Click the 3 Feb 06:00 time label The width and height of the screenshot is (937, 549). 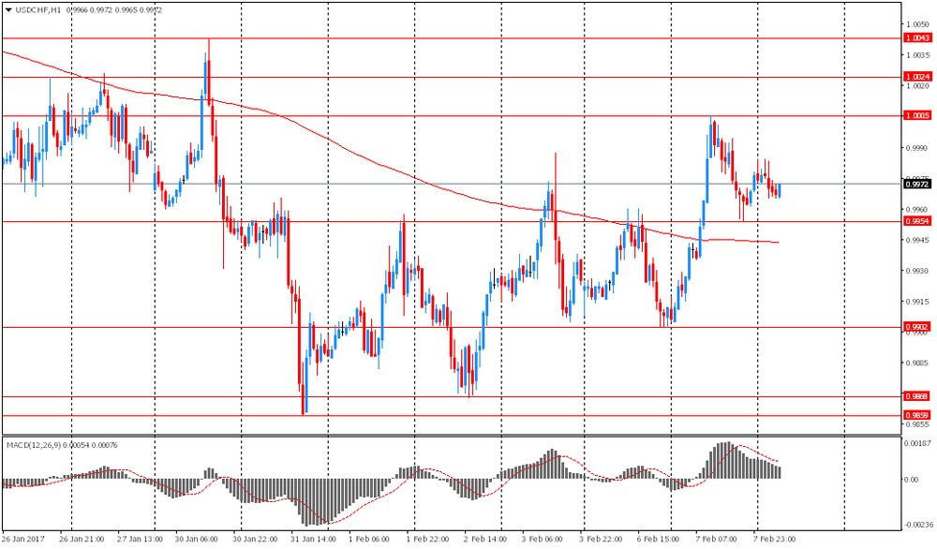point(543,539)
